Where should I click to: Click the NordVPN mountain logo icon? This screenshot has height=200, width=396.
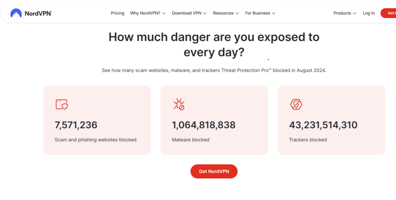[x=16, y=13]
